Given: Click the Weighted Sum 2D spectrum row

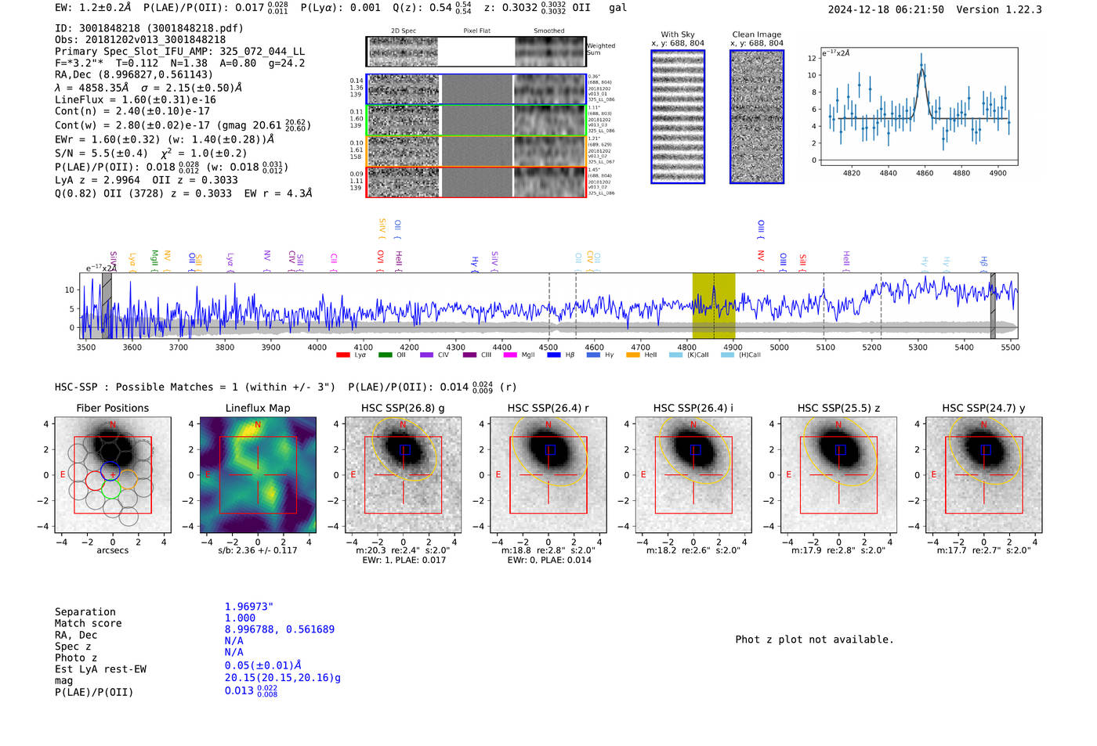Looking at the screenshot, I should coord(476,52).
